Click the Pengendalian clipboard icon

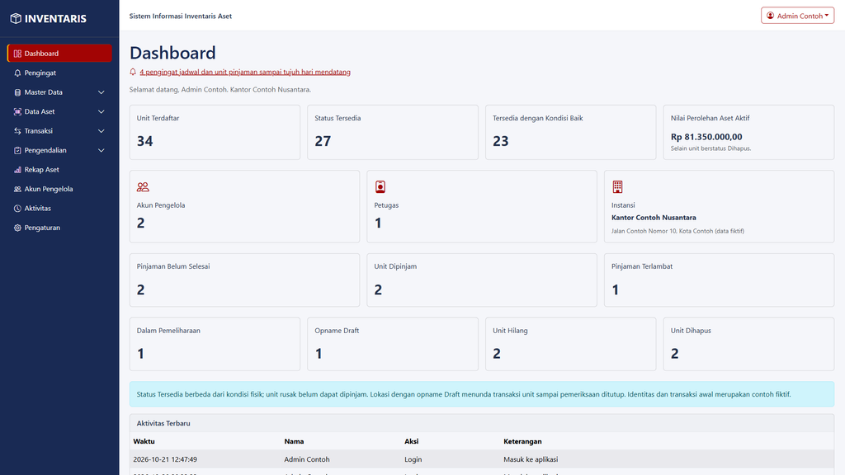click(x=17, y=150)
